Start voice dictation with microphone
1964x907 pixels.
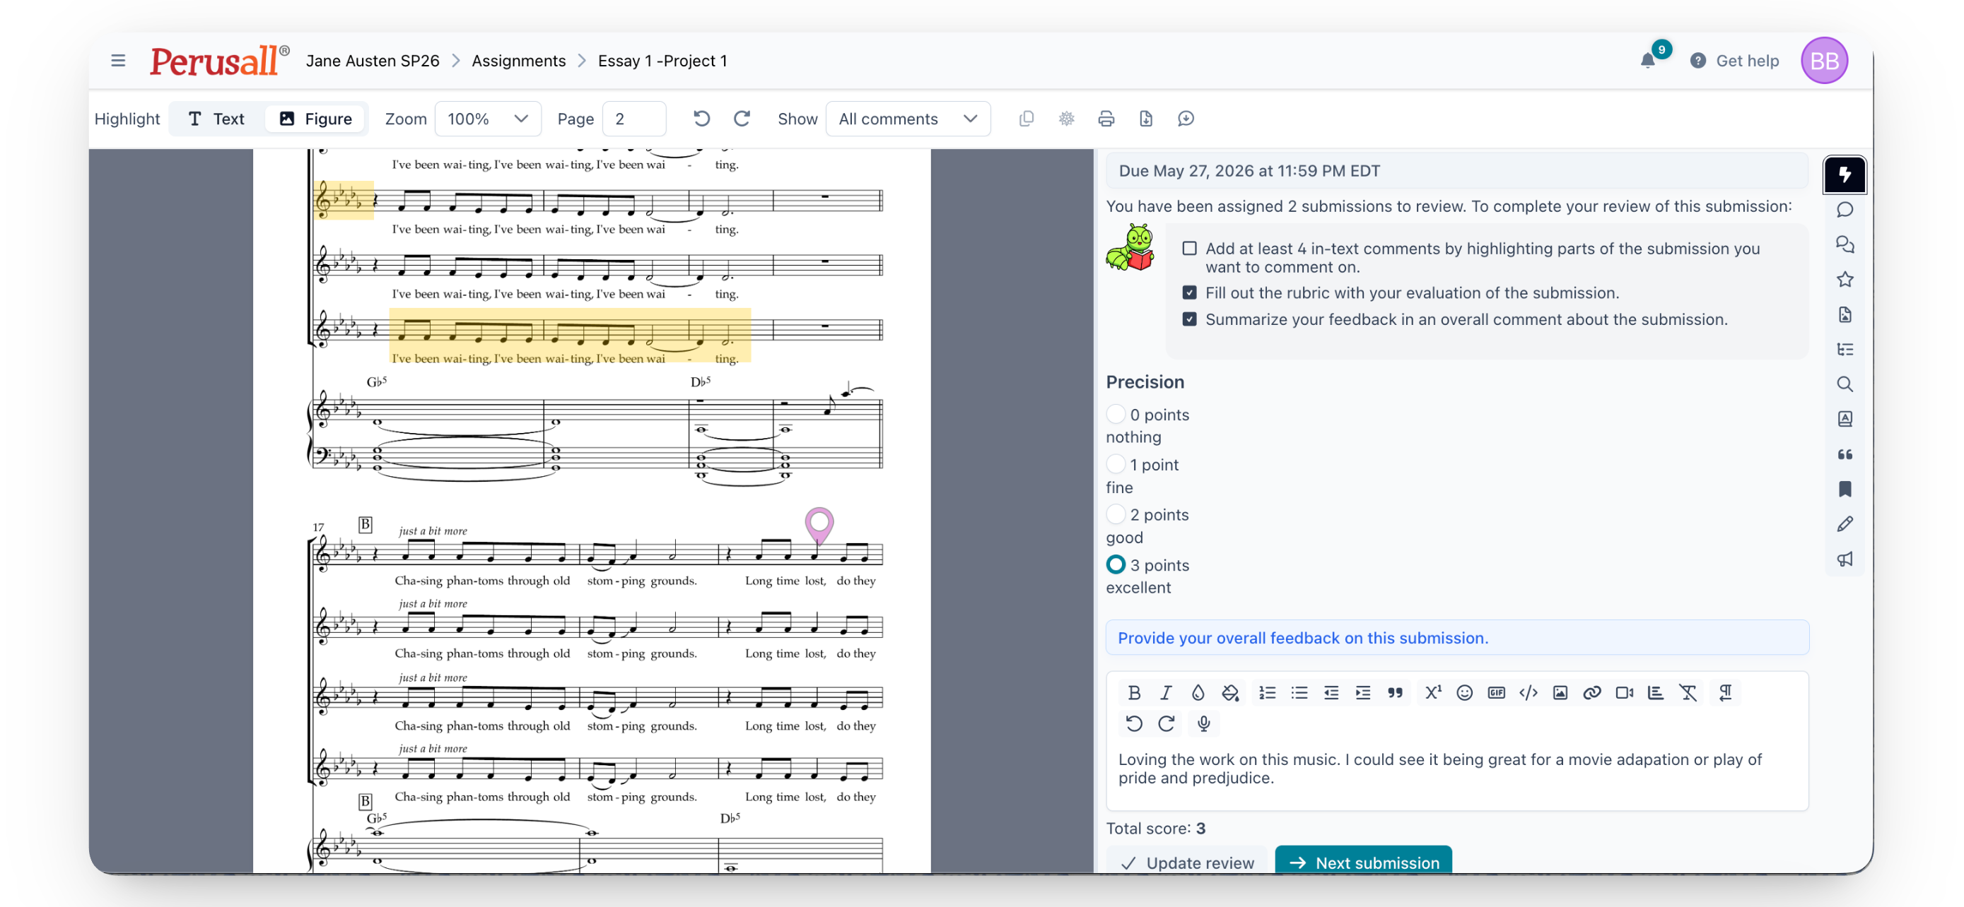pos(1204,723)
